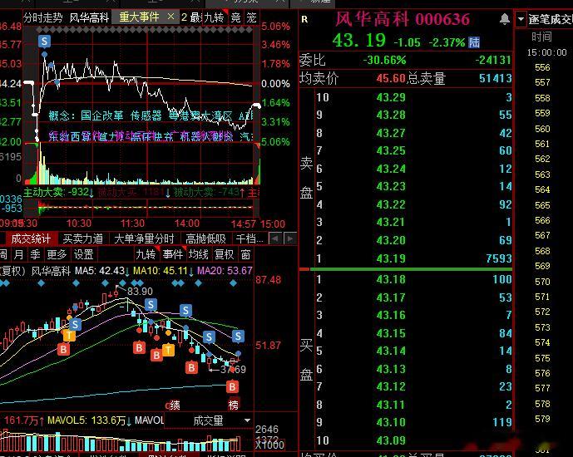Switch K-line period to 季
The image size is (573, 457).
[35, 254]
